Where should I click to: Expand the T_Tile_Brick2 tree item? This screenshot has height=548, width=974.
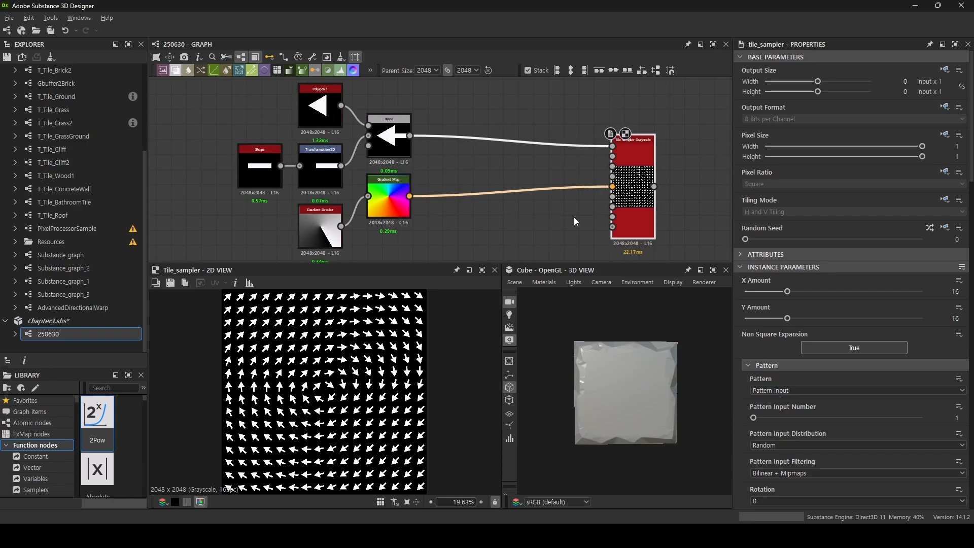pos(15,70)
